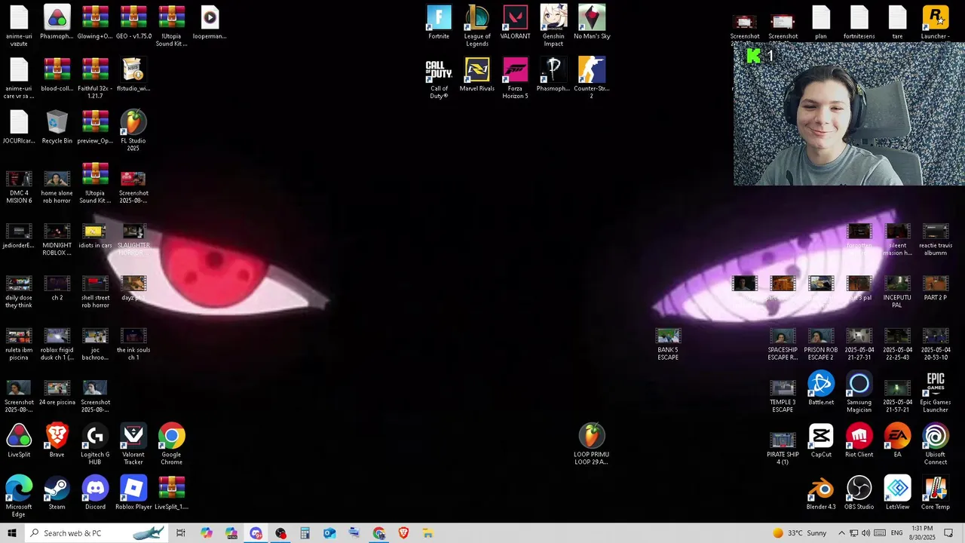Select the Riot Client icon
The width and height of the screenshot is (965, 543).
click(x=859, y=440)
